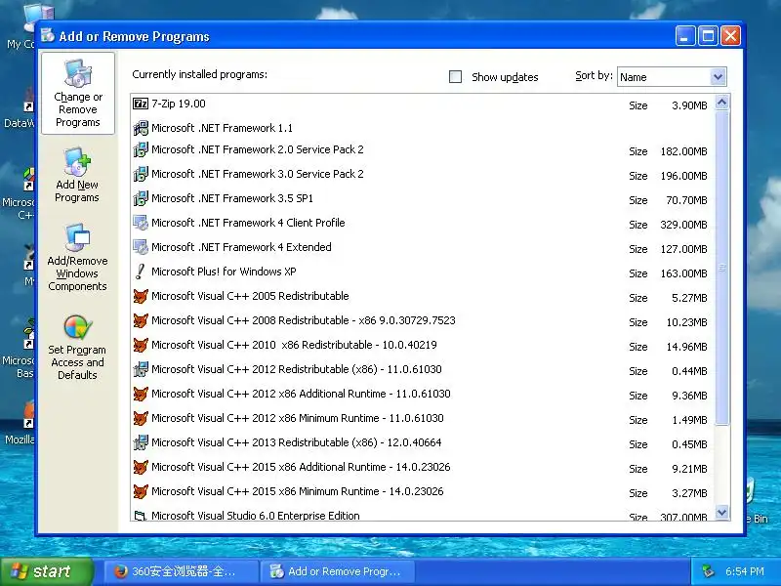781x586 pixels.
Task: Click the Add or Remove Programs taskbar button
Action: coord(337,571)
